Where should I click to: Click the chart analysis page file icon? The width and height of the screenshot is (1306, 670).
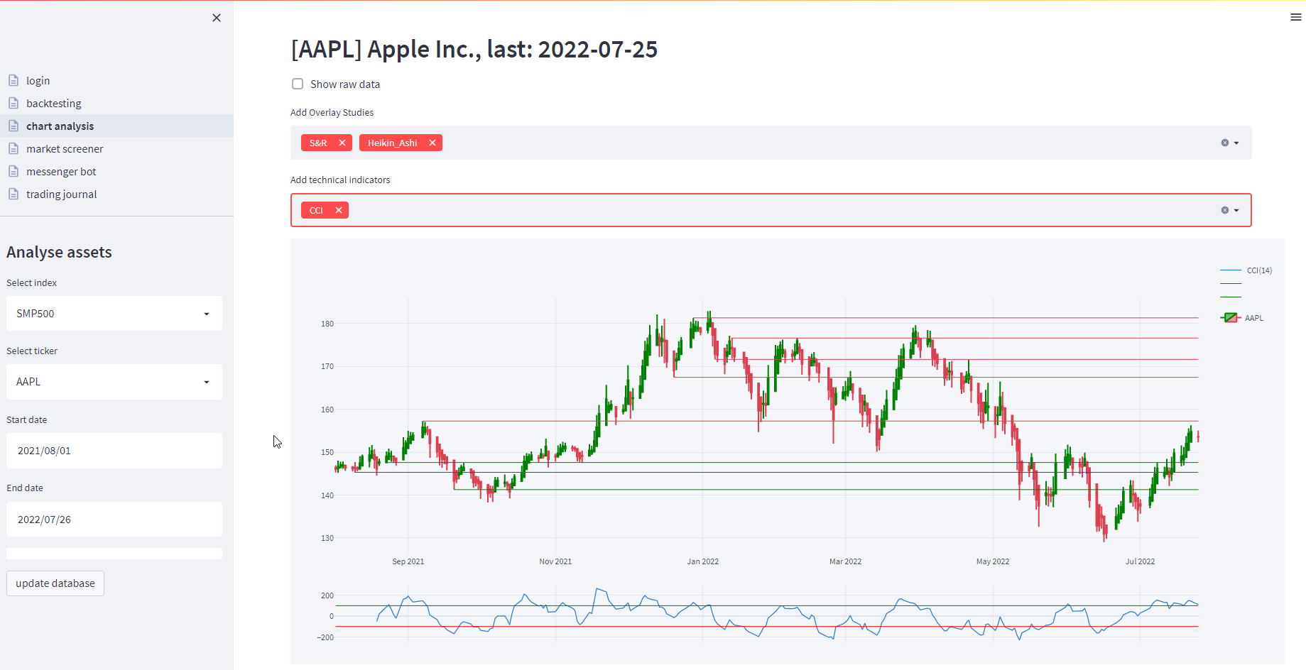pyautogui.click(x=13, y=126)
